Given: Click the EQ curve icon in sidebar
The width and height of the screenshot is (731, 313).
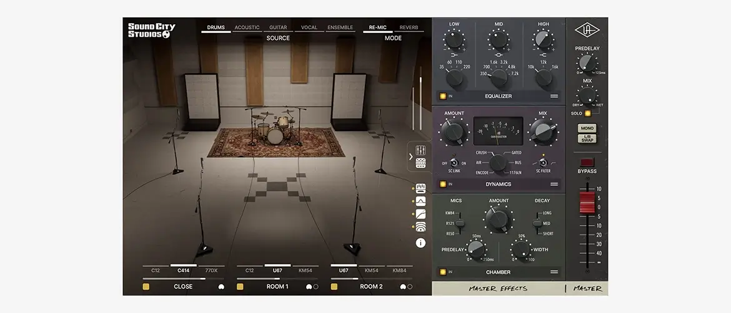Looking at the screenshot, I should click(420, 201).
